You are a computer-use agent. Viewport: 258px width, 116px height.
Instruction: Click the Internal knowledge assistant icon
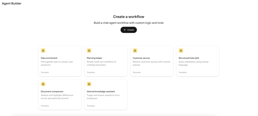pos(89,84)
